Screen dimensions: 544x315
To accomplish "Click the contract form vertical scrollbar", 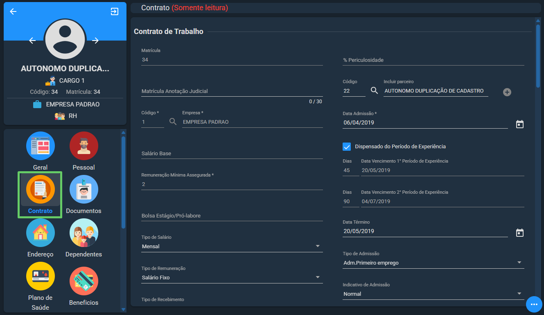I will (538, 56).
